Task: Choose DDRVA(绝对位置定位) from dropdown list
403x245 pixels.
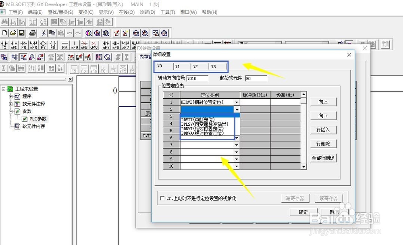Action: (x=203, y=133)
